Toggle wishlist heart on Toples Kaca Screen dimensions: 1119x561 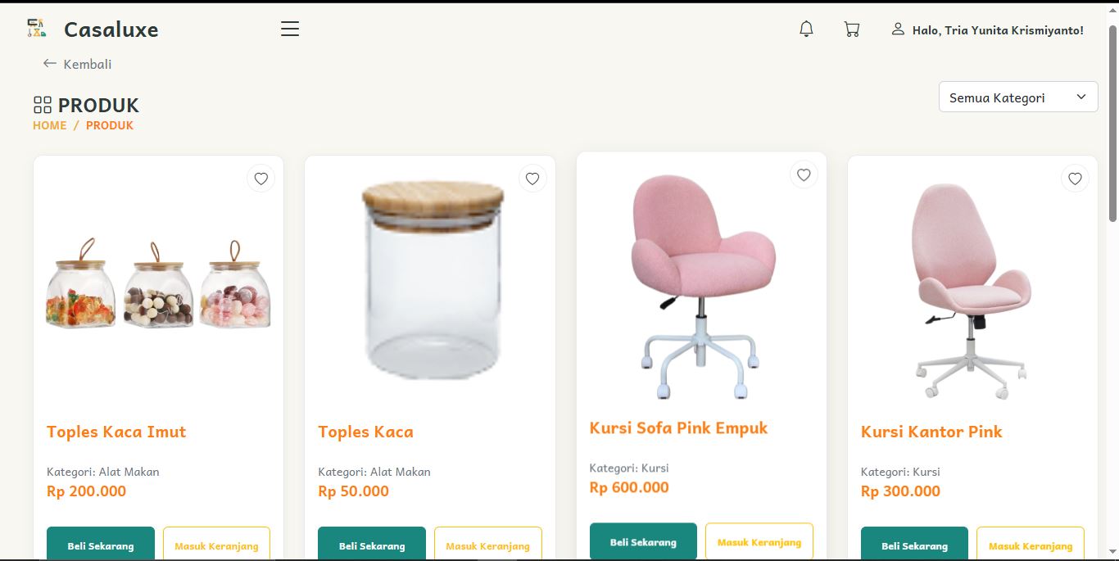(x=532, y=179)
